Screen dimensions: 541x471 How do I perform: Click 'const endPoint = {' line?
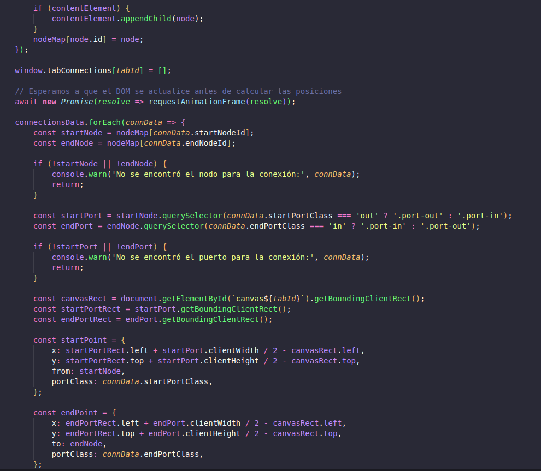(75, 413)
